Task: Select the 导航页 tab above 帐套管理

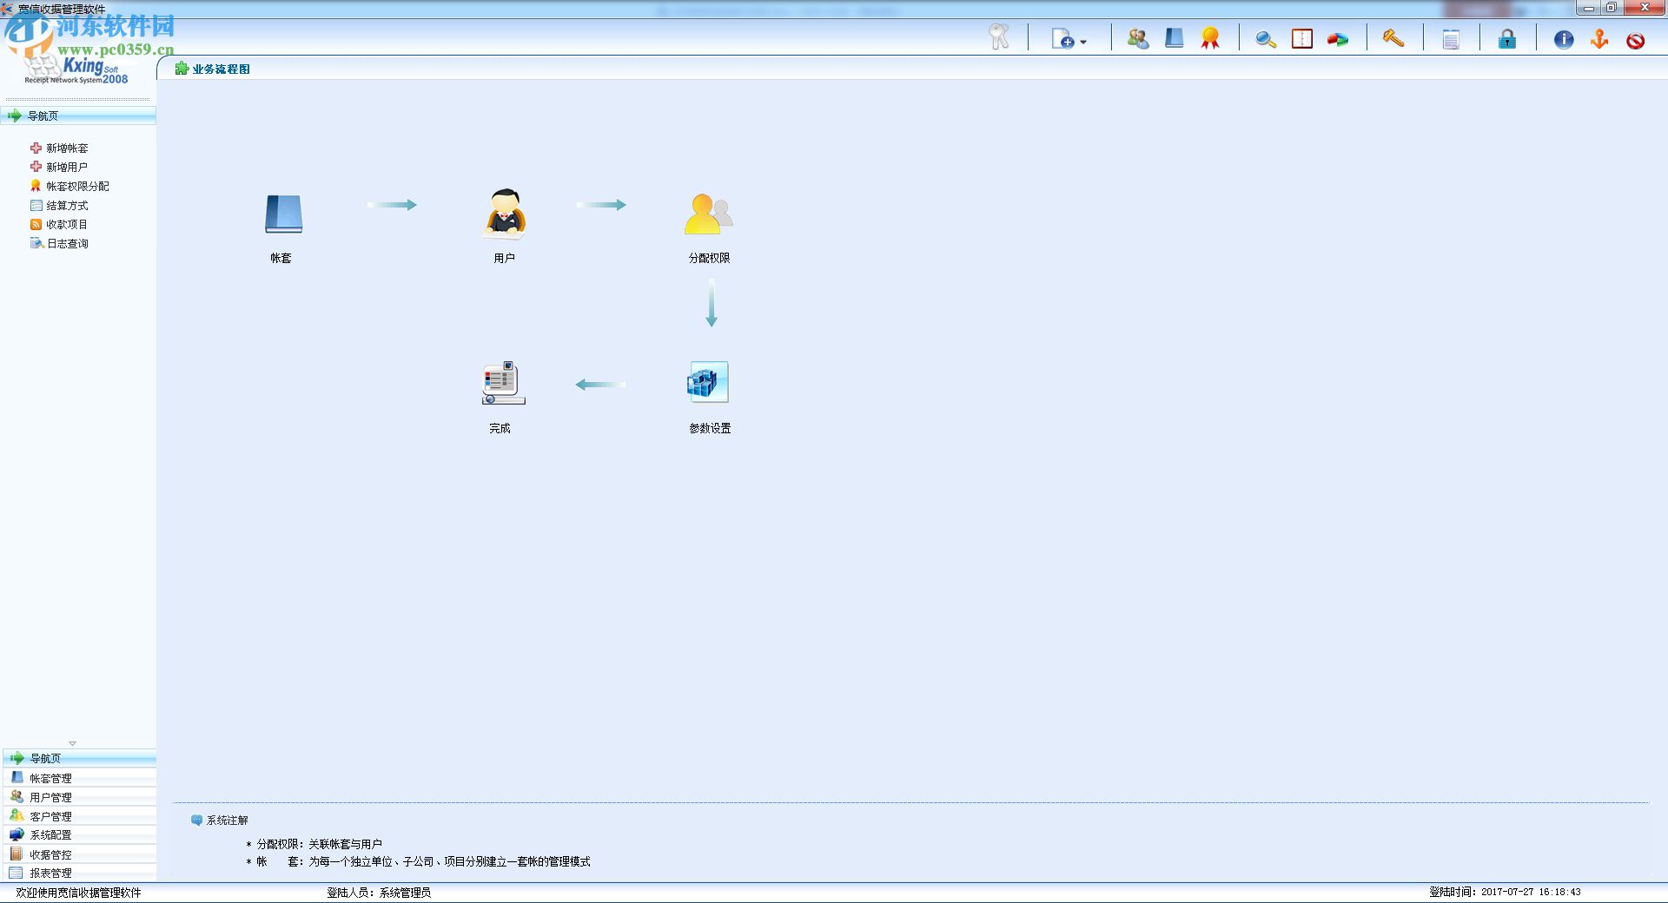Action: click(x=78, y=758)
